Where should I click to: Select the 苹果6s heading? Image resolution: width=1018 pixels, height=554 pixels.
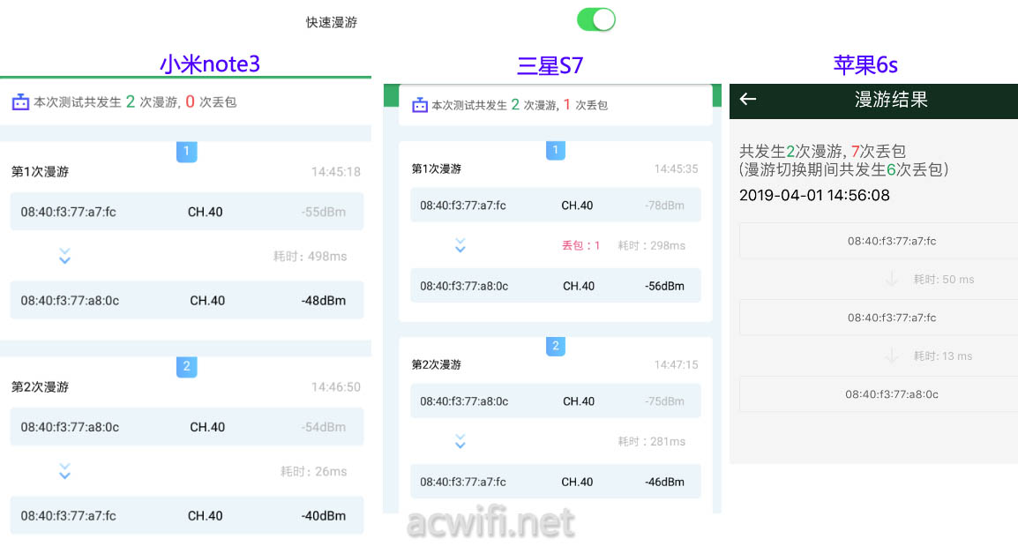coord(865,64)
